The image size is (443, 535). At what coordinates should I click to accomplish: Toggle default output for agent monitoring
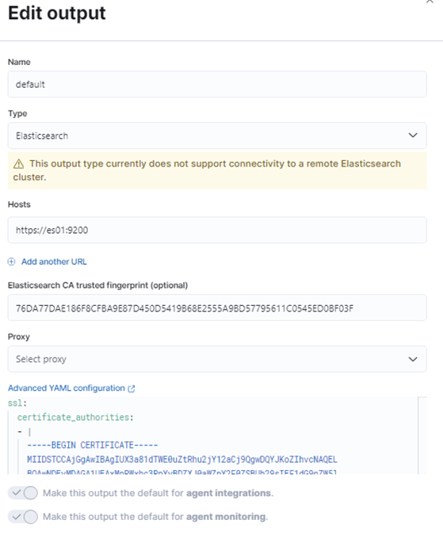point(23,517)
